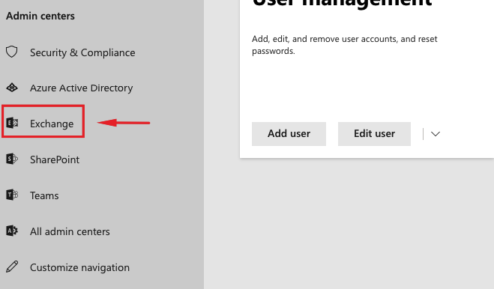Select Customize navigation
494x289 pixels.
click(x=79, y=267)
